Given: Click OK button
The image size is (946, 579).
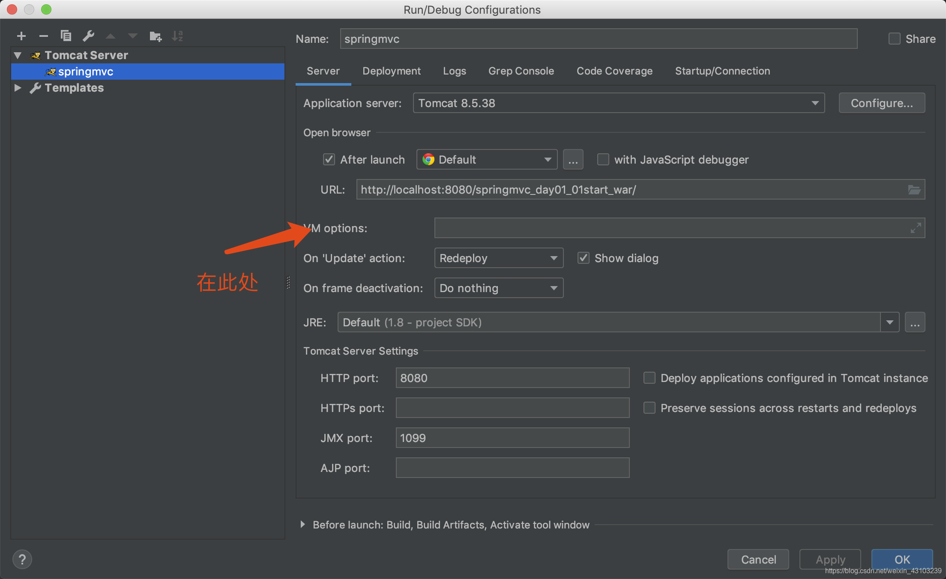Looking at the screenshot, I should point(902,560).
